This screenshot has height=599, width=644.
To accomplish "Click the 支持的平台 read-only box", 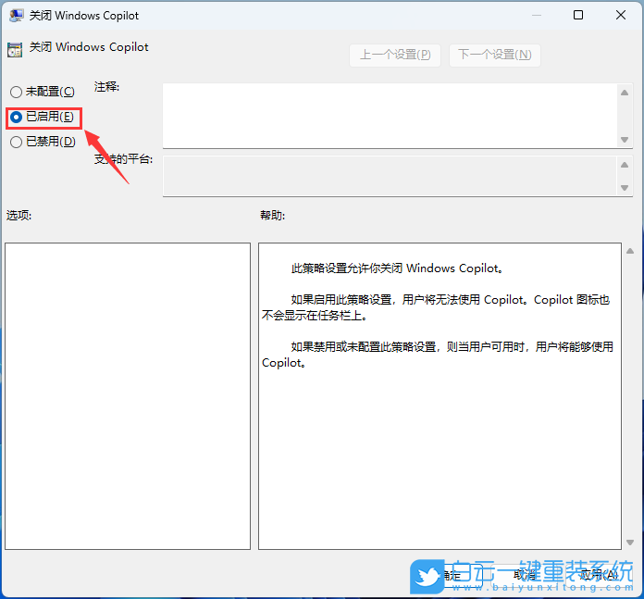I will click(x=390, y=176).
